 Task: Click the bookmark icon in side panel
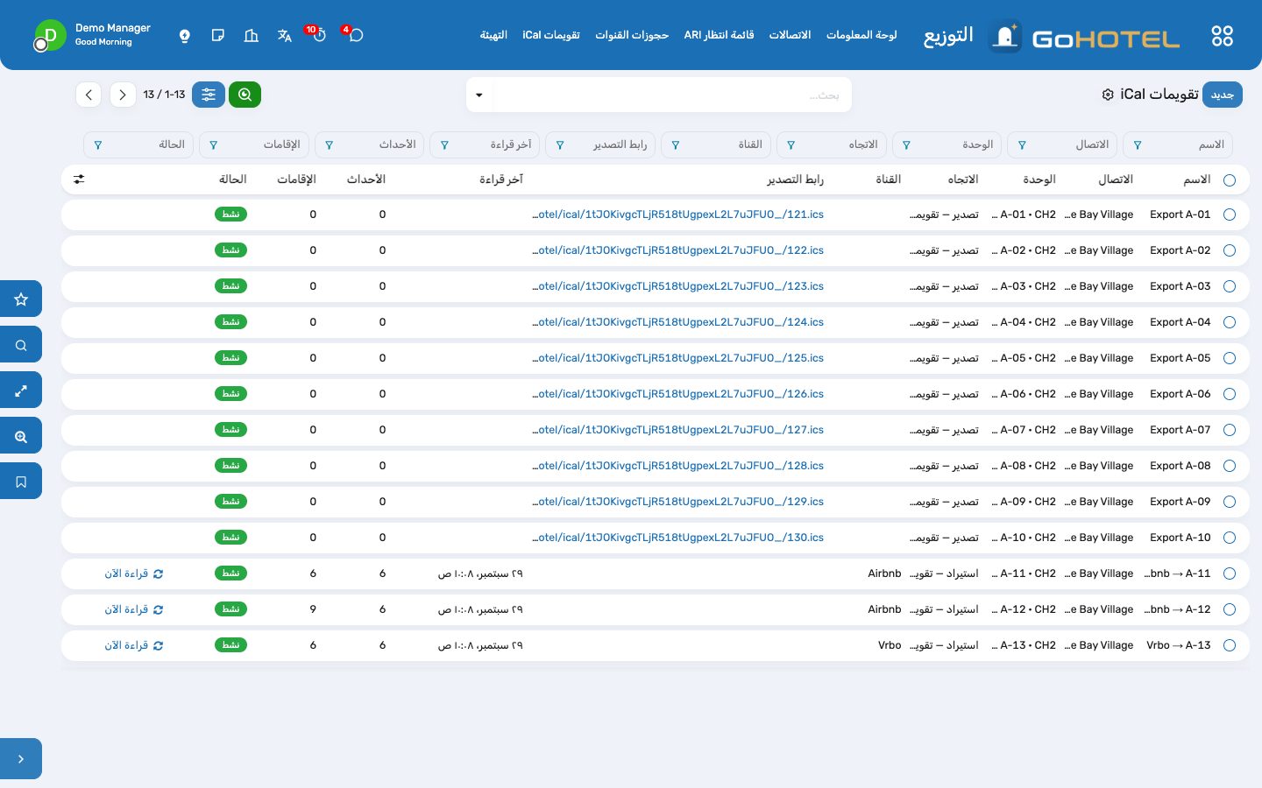tap(21, 482)
